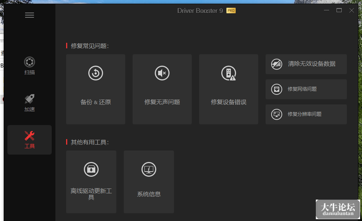Screen dimensions: 362x221
Task: Click the network port icon for 修复网络问题
Action: point(277,89)
